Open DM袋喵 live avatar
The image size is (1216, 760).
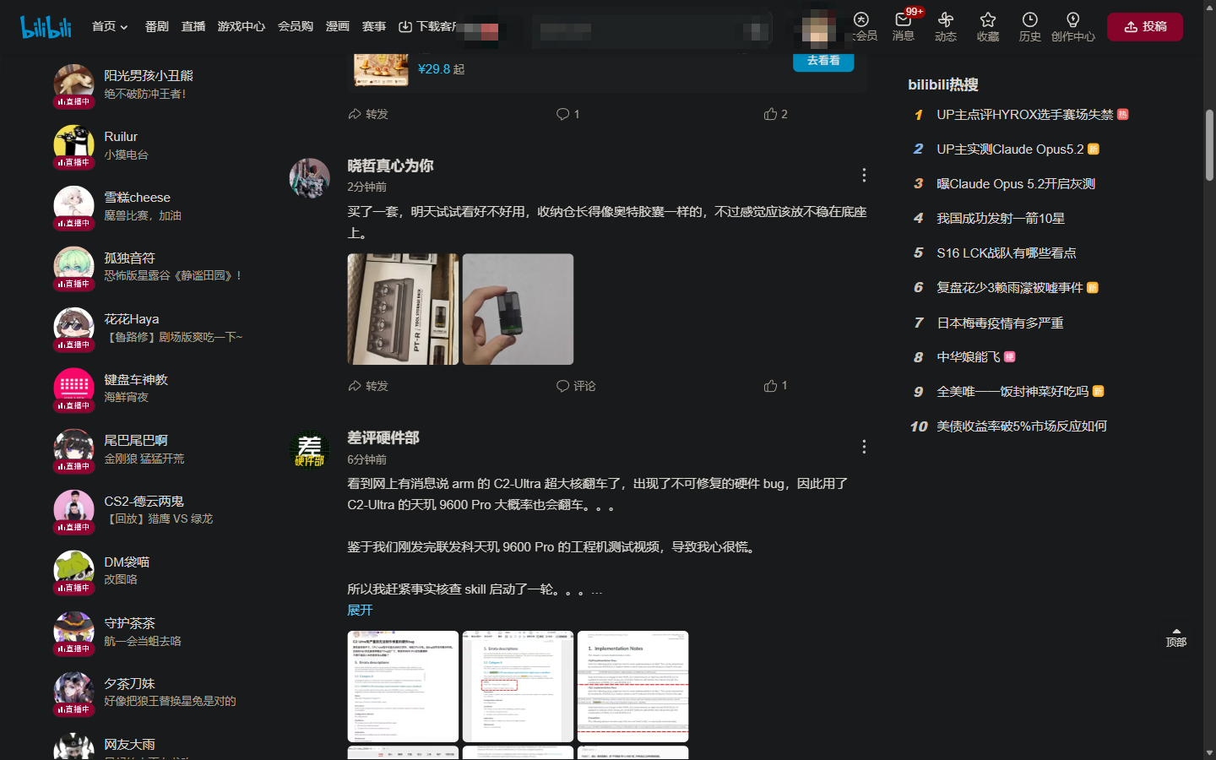click(x=73, y=572)
